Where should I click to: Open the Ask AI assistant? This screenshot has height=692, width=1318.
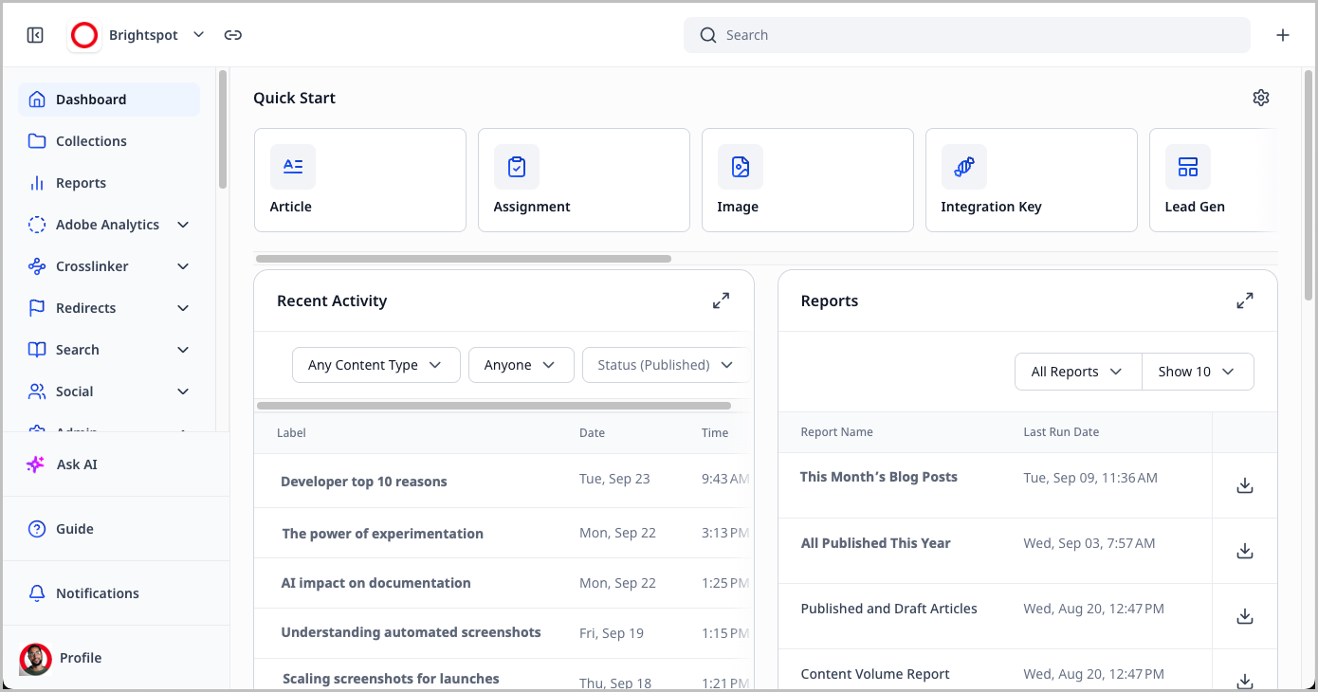coord(76,464)
